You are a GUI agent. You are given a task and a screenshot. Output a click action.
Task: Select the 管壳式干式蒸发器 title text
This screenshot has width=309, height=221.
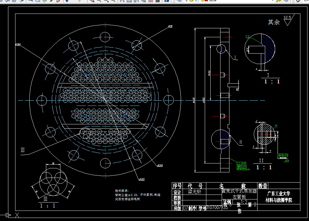pos(239,191)
